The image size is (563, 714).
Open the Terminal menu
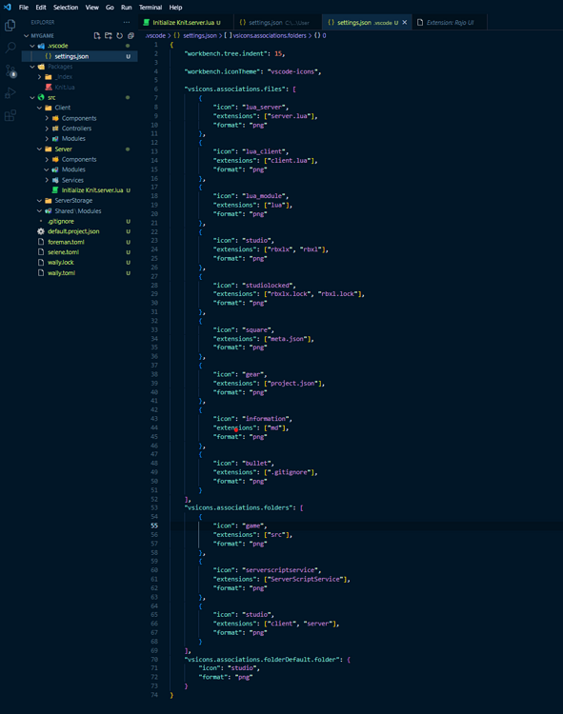coord(151,8)
